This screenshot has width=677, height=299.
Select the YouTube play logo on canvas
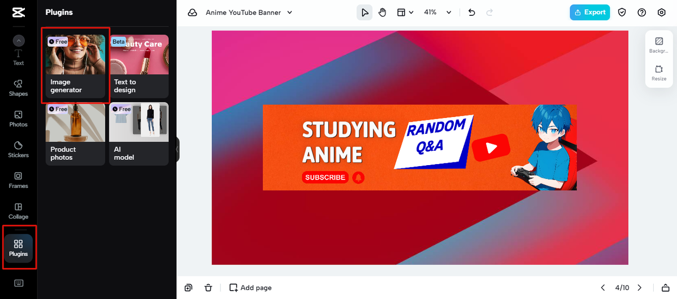491,148
